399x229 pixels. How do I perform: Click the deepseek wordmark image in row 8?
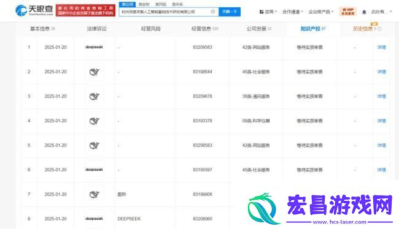pos(94,219)
